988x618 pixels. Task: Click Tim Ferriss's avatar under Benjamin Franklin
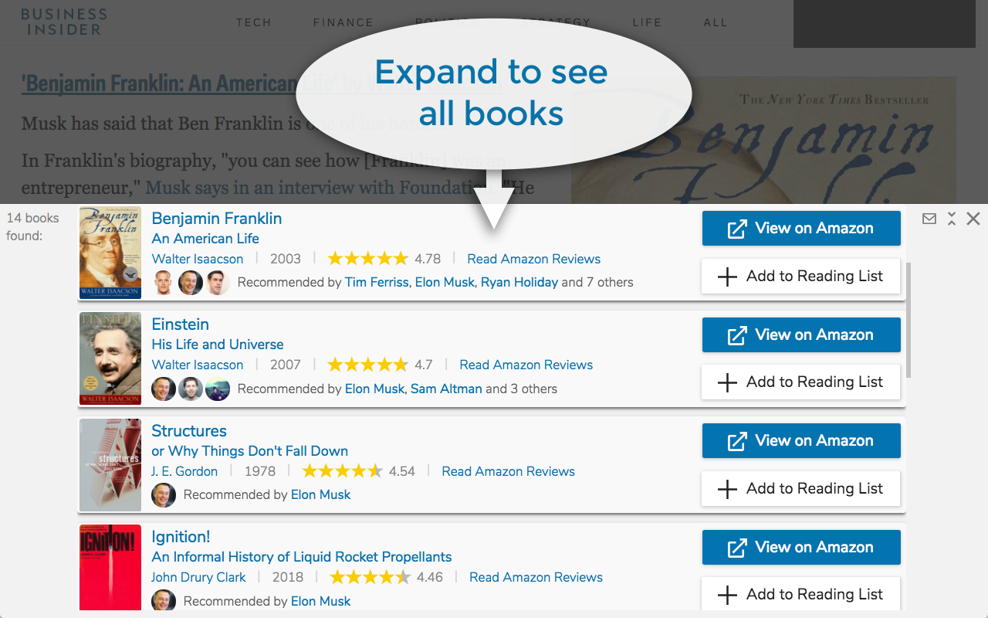tap(164, 283)
